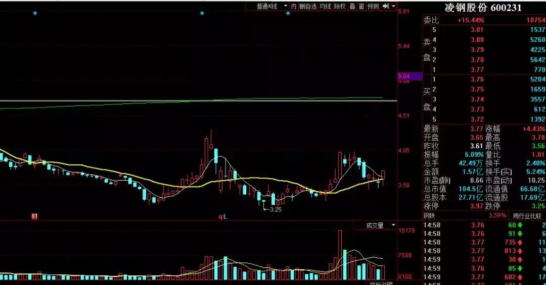This screenshot has width=546, height=285.
Task: Click the 总市值 value 104.5亿
Action: pyautogui.click(x=472, y=189)
